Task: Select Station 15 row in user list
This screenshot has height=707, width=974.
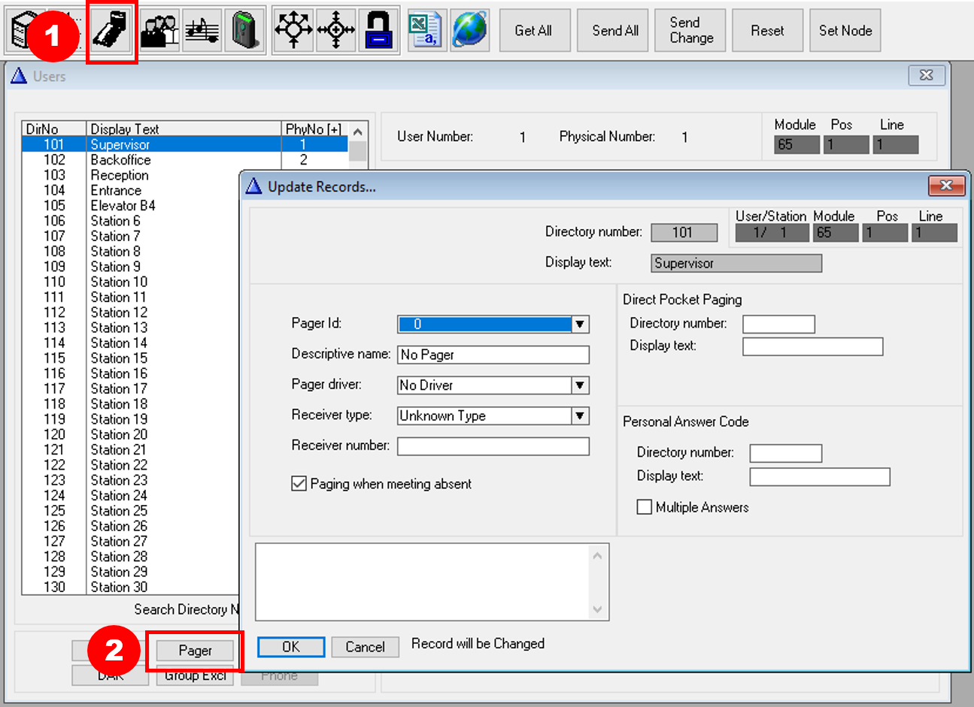Action: (119, 358)
